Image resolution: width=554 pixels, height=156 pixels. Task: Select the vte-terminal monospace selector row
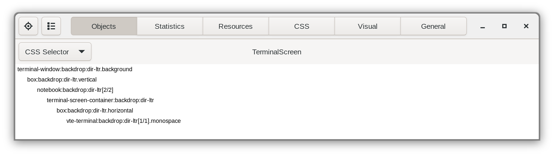(124, 121)
